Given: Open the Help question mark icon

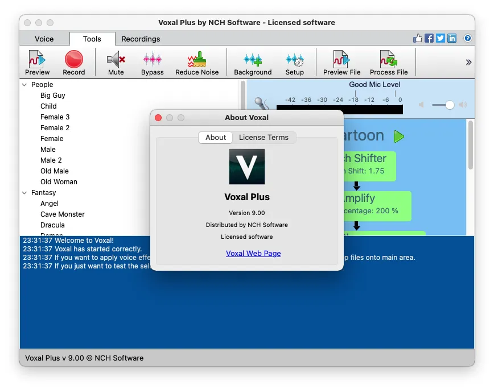Looking at the screenshot, I should tap(468, 38).
